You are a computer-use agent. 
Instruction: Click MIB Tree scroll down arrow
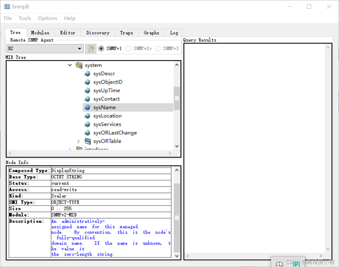click(x=177, y=146)
